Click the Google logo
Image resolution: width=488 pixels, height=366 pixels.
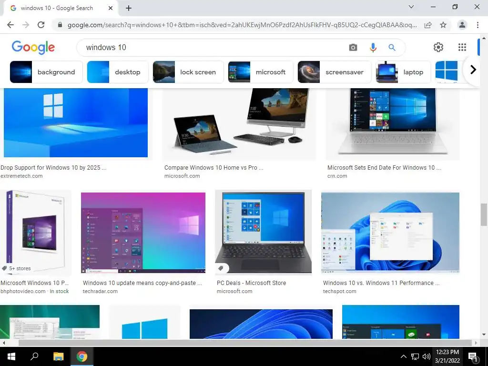(x=33, y=47)
